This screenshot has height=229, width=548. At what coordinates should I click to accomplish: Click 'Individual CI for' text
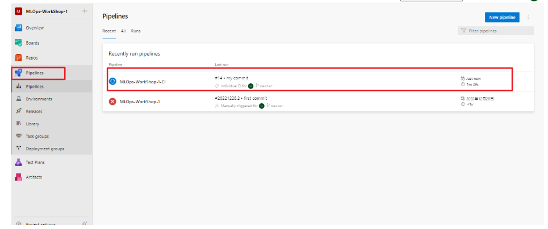tap(233, 86)
